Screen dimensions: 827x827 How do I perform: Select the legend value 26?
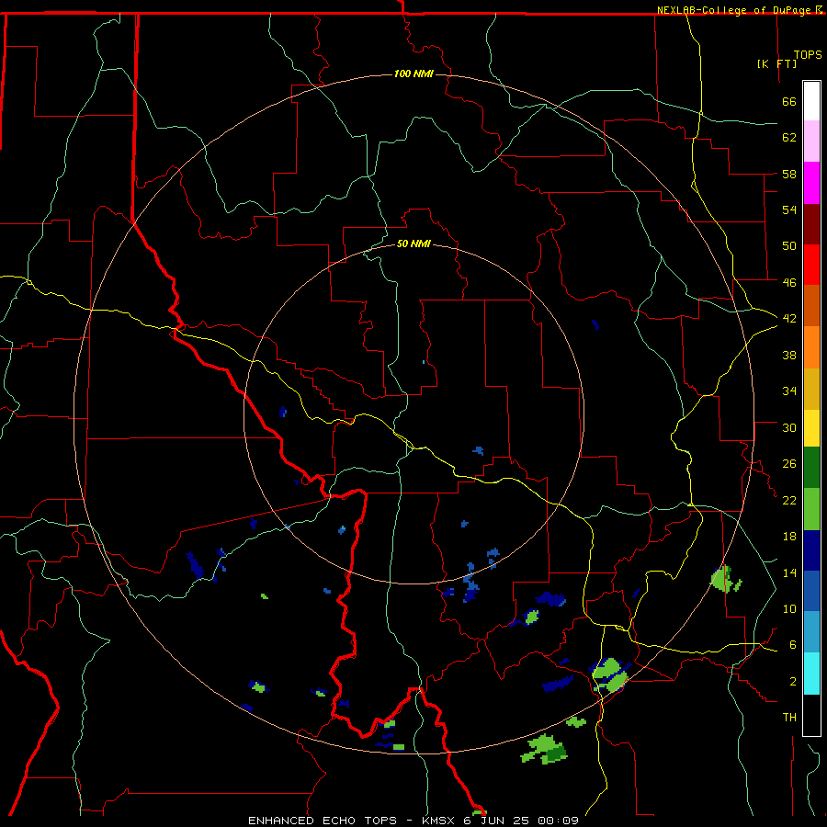(789, 464)
